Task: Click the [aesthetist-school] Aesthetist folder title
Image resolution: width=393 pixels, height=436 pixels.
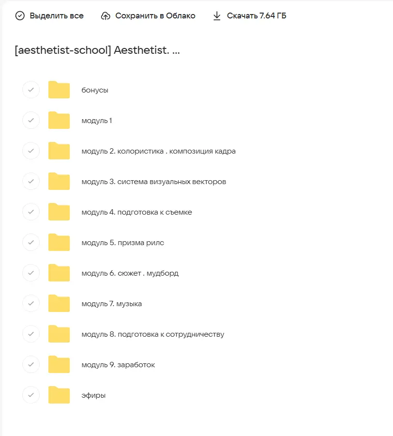Action: [97, 50]
